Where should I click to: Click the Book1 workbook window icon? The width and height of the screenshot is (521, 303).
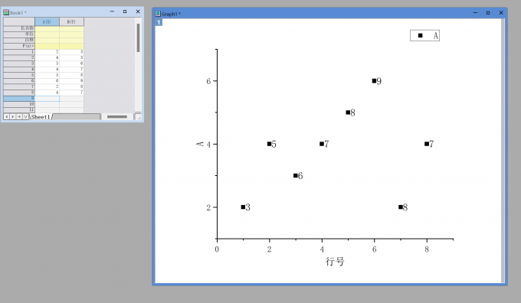coord(6,12)
